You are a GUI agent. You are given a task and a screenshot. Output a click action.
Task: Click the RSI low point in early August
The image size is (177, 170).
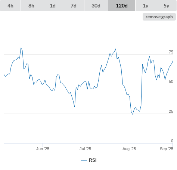click(x=133, y=114)
